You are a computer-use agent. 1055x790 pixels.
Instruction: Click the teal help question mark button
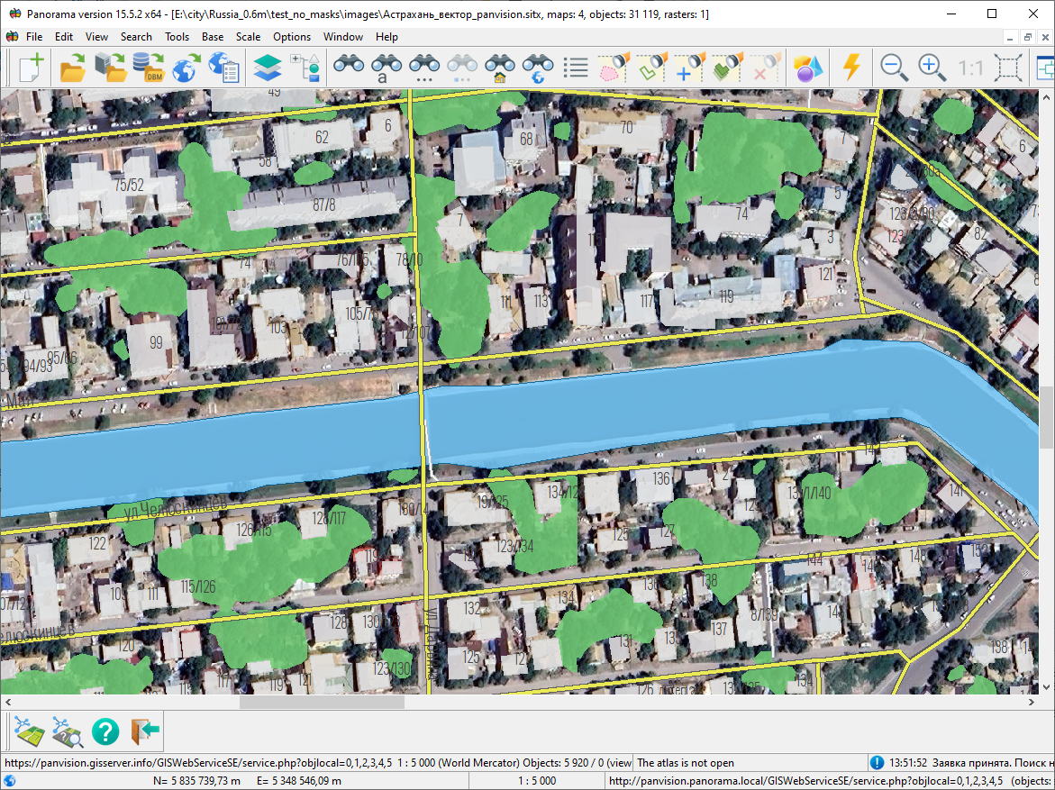[105, 731]
